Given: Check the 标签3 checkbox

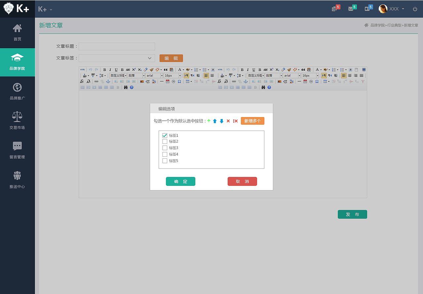Looking at the screenshot, I should pos(165,148).
